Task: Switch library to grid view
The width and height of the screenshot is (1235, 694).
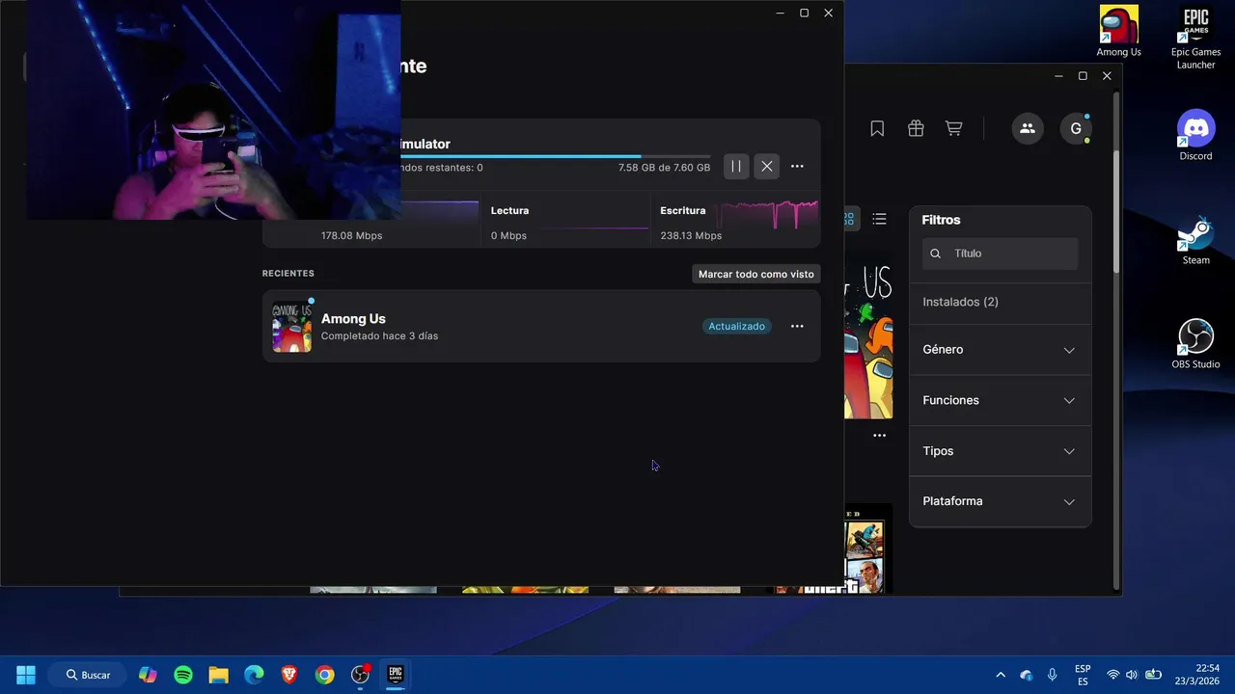Action: (849, 219)
